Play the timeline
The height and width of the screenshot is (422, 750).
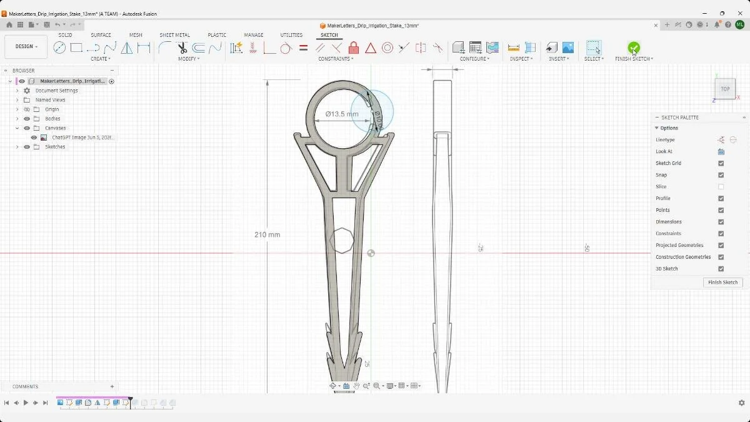point(26,403)
